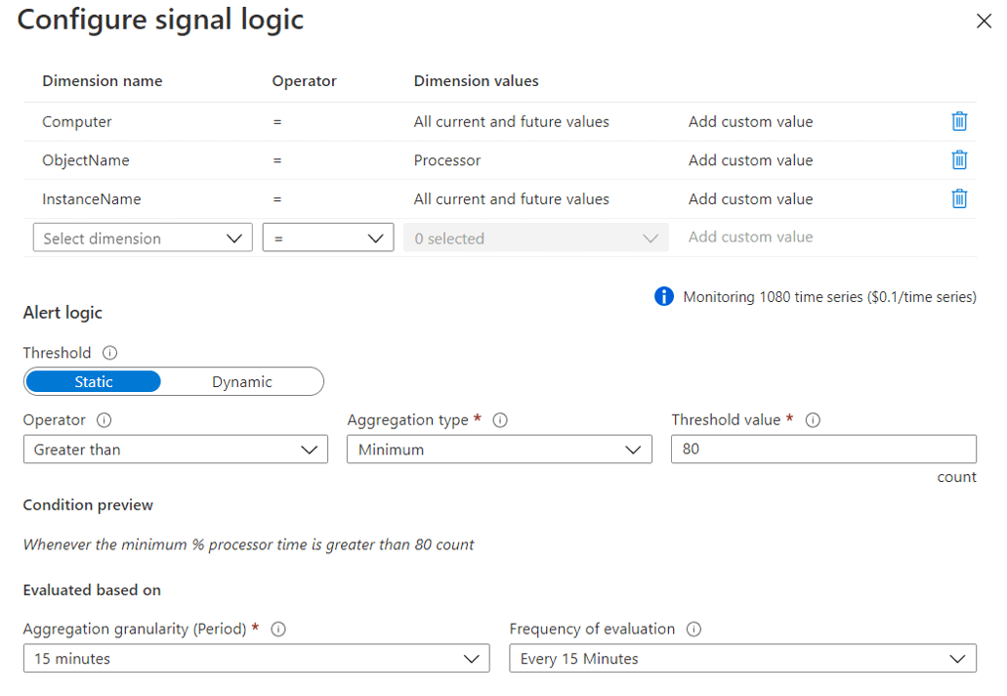This screenshot has width=1007, height=696.
Task: Click the Operator info icon
Action: point(105,420)
